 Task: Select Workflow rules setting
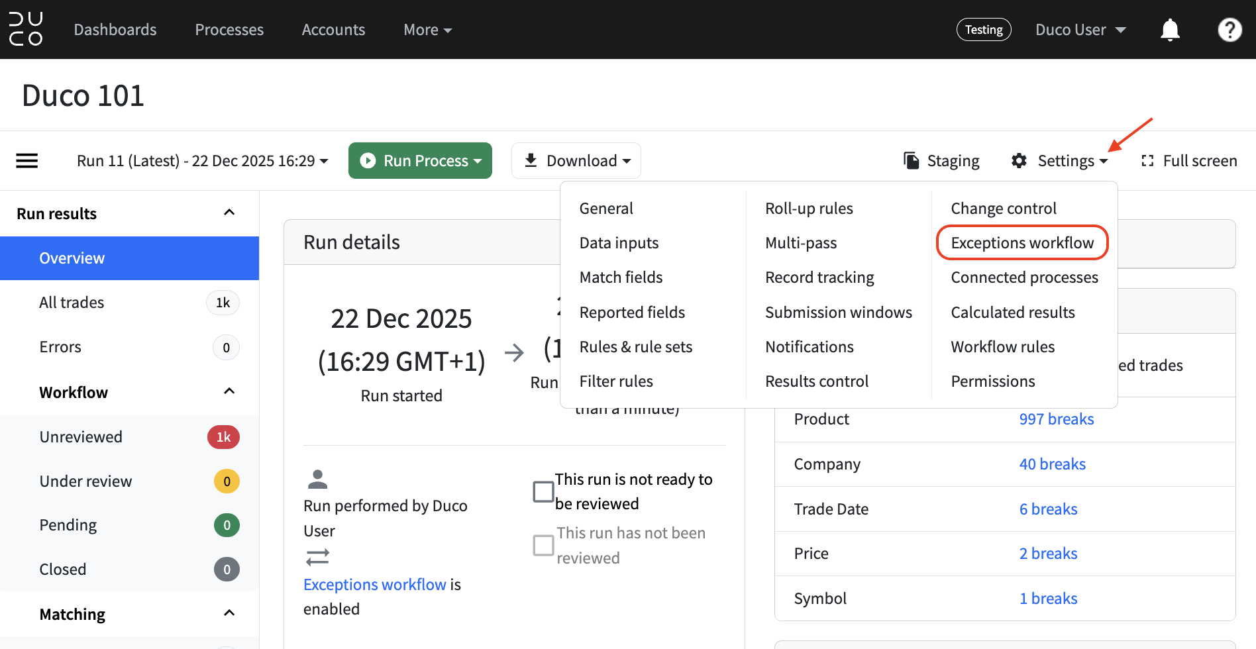pyautogui.click(x=1003, y=347)
